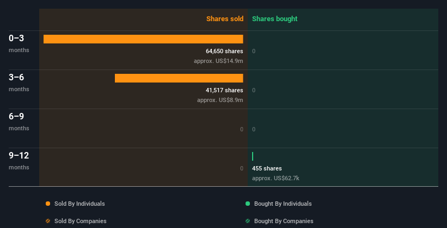Click the approx. US$8.9m text
Image resolution: width=447 pixels, height=228 pixels.
pyautogui.click(x=220, y=100)
